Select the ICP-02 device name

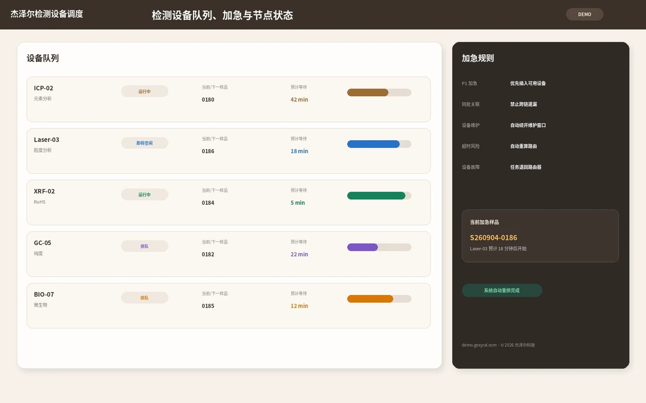[44, 88]
